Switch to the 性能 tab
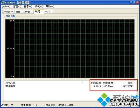 29,12
